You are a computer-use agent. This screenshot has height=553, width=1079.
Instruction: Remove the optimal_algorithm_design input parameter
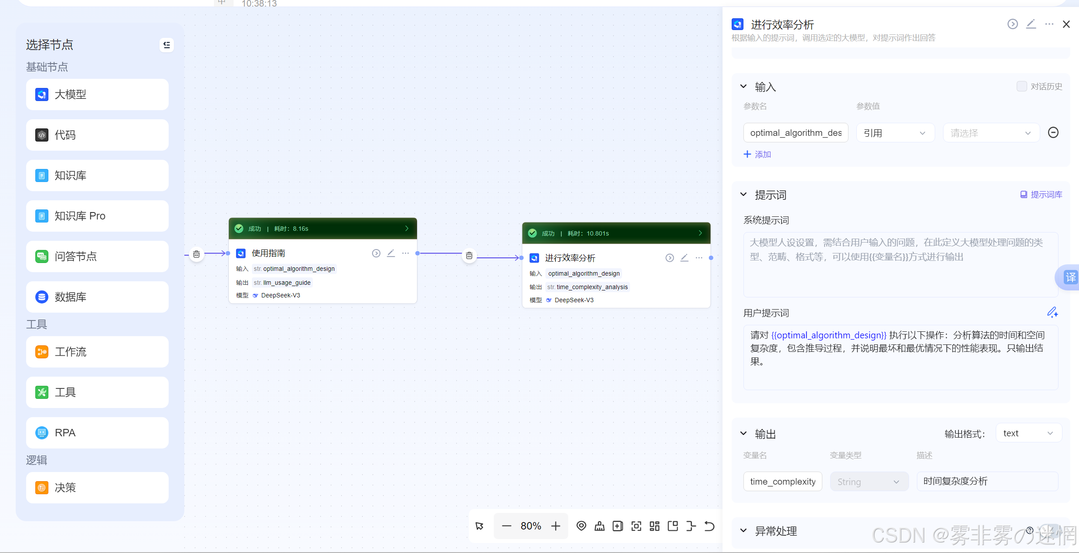point(1053,132)
